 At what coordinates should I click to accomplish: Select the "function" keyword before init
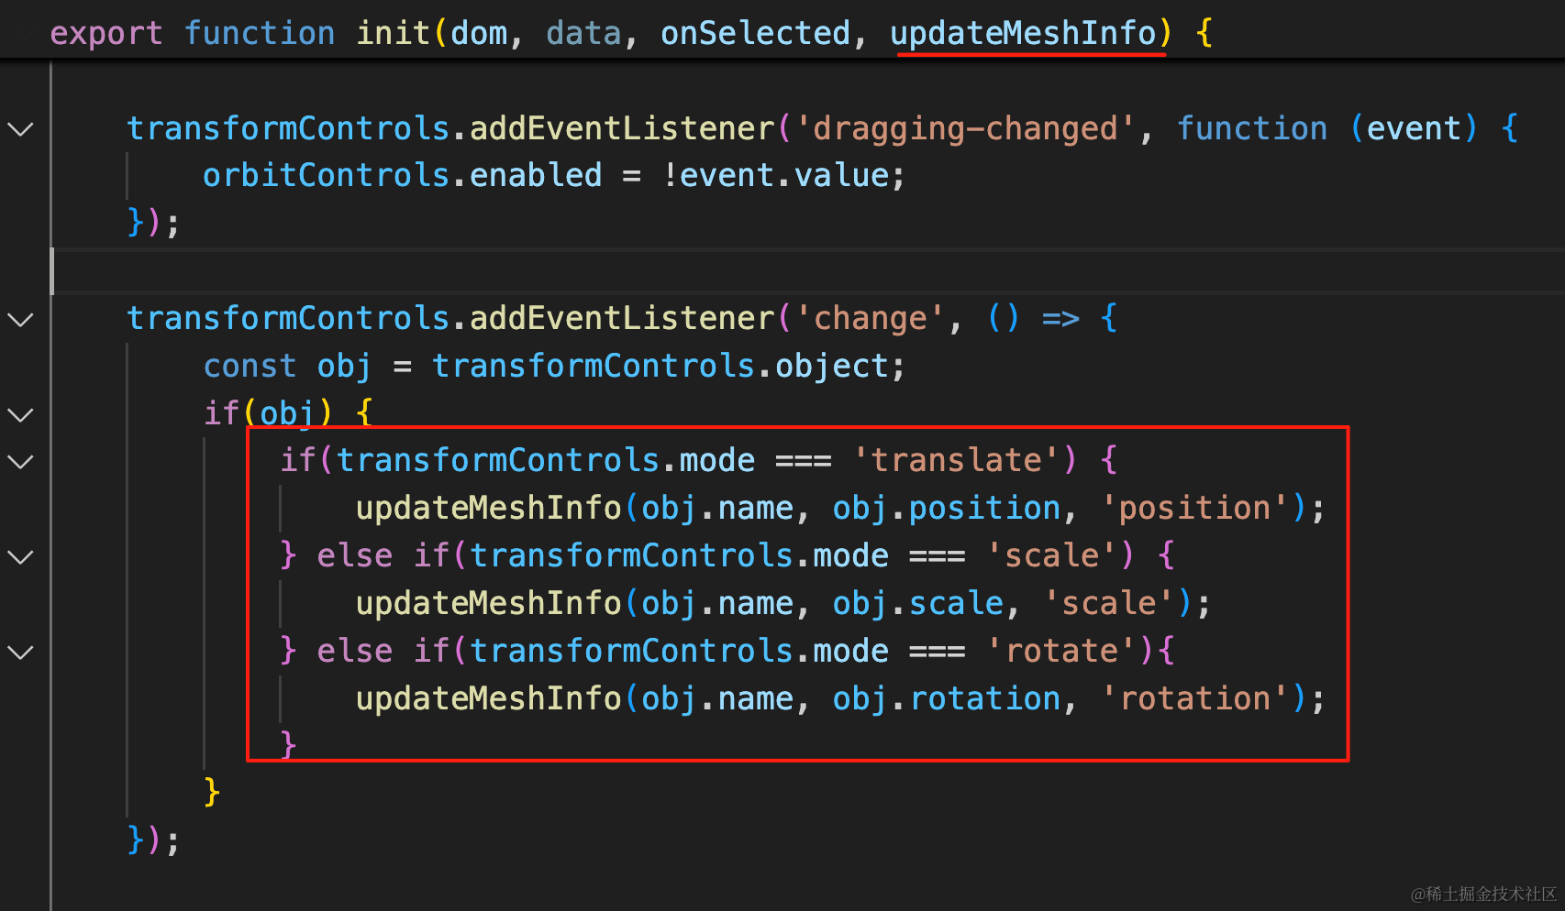[260, 34]
